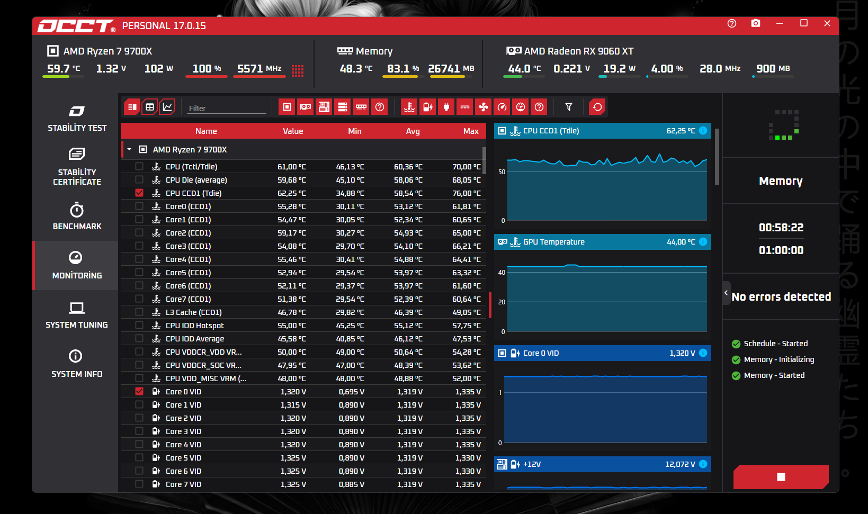The image size is (868, 514).
Task: Tick the CPU IOD Hotspot checkbox
Action: coord(139,326)
